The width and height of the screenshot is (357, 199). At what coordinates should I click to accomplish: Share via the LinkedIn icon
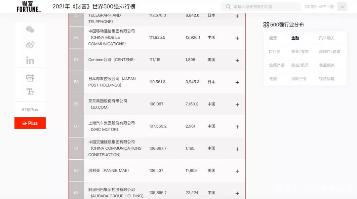pos(30,60)
